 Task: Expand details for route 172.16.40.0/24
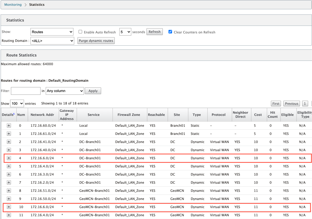pos(9,150)
